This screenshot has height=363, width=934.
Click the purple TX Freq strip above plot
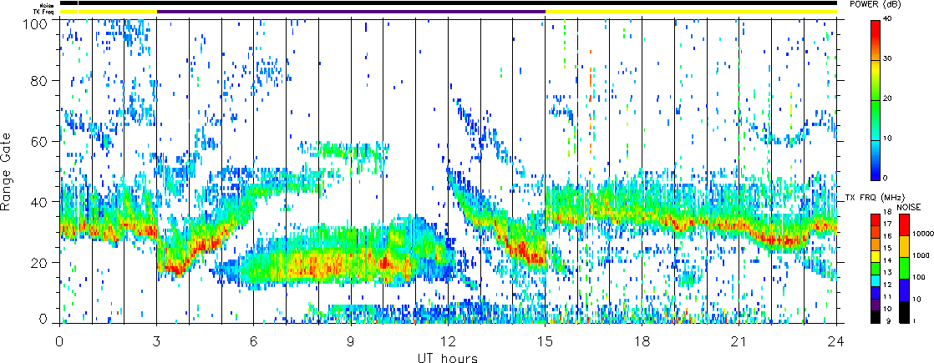tap(351, 12)
